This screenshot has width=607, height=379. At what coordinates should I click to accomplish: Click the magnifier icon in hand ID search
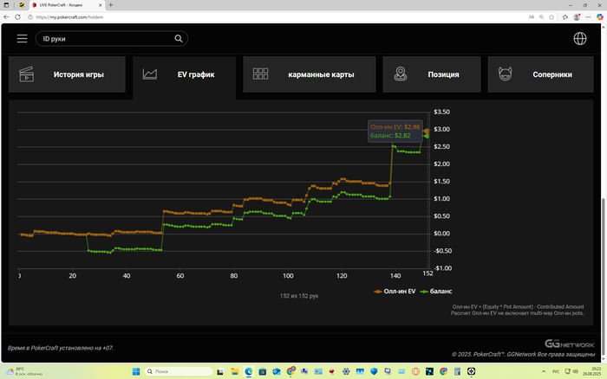pyautogui.click(x=179, y=39)
